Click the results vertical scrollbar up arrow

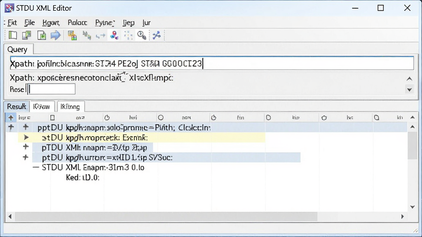point(412,127)
